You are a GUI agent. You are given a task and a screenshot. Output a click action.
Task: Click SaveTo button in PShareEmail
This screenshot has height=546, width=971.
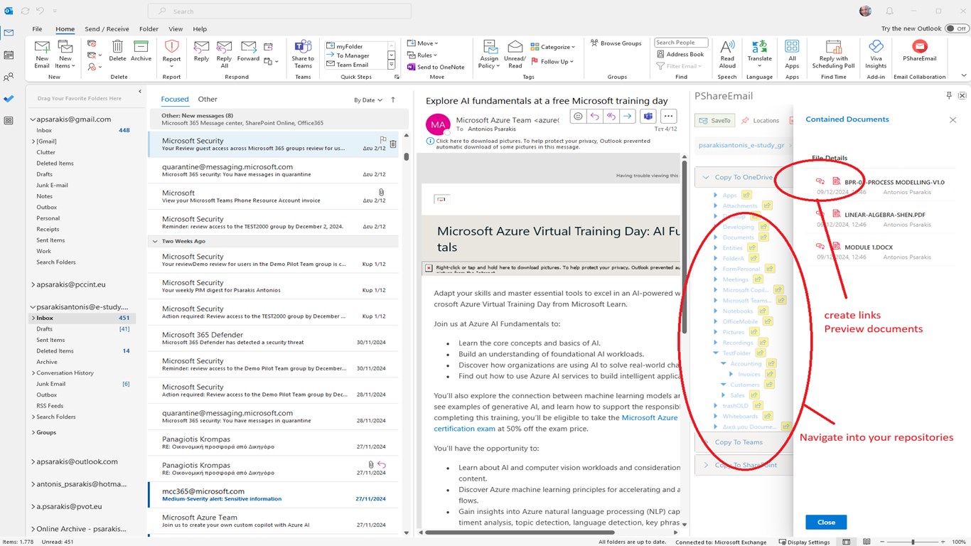coord(715,121)
